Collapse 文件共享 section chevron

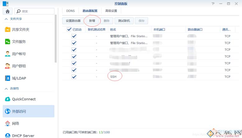(x=6, y=19)
